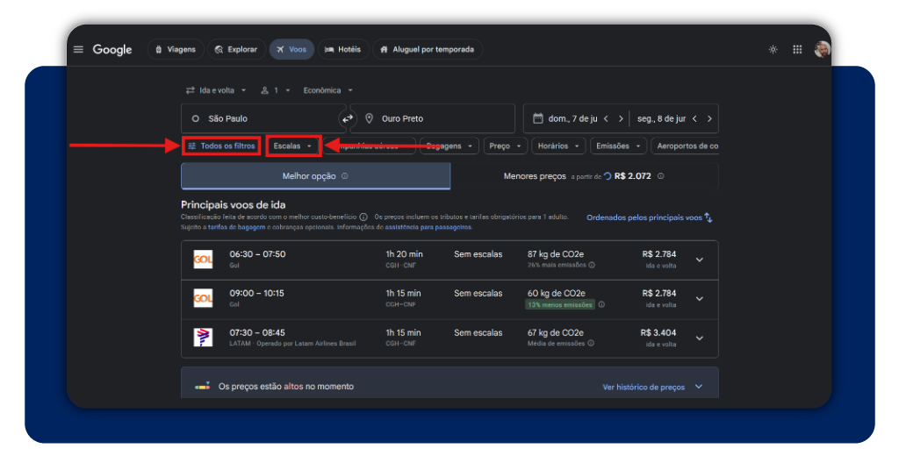Open Escalas filter dropdown

[x=293, y=146]
